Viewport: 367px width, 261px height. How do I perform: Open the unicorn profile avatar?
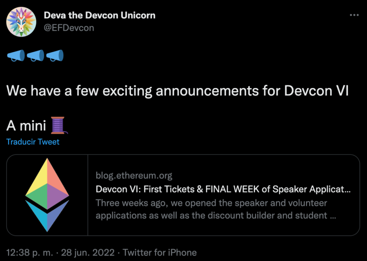pos(21,22)
